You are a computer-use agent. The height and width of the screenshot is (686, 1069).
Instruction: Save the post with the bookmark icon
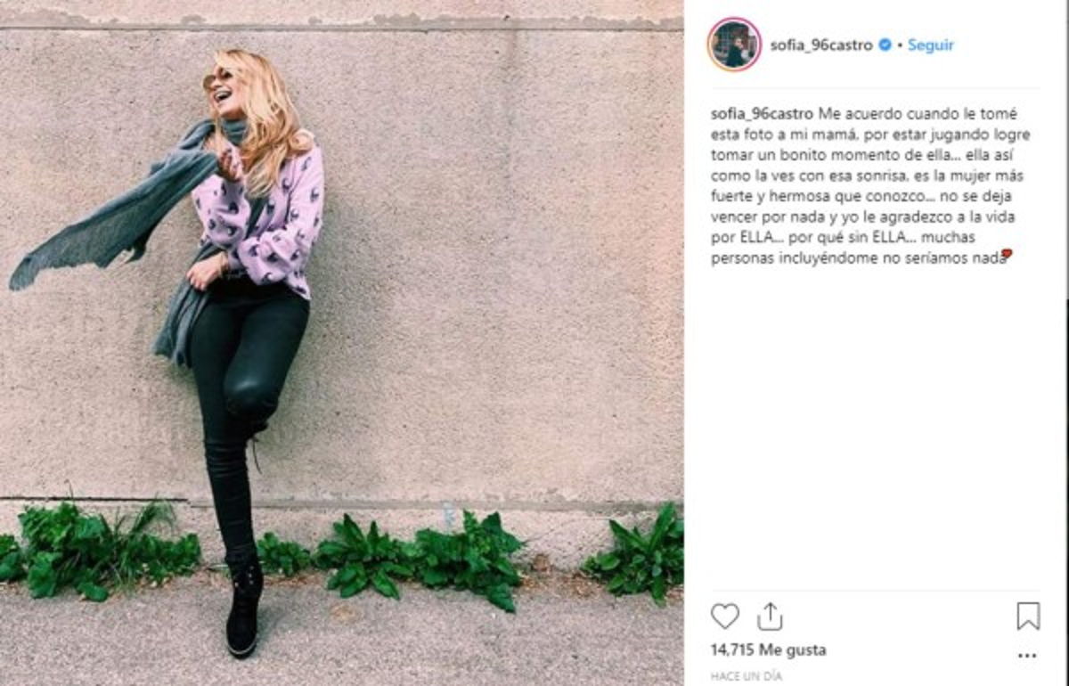tap(1028, 617)
